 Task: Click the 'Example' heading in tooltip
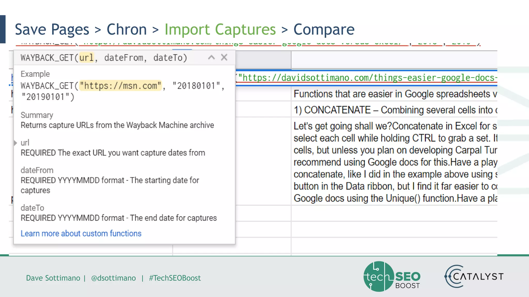[x=35, y=74]
